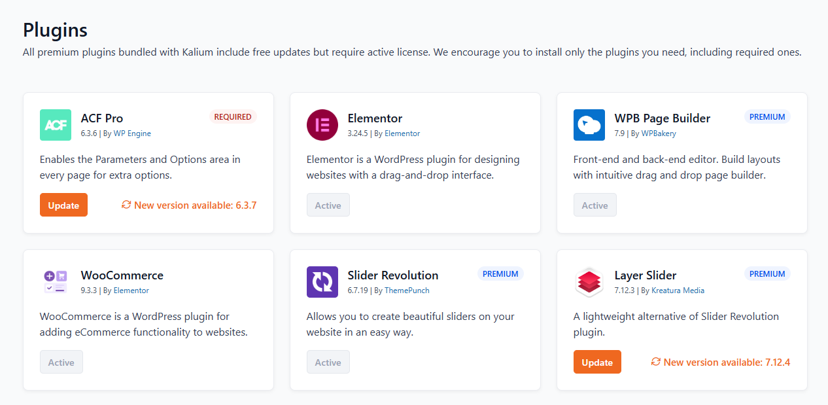The image size is (828, 405).
Task: Click the Slider Revolution logo
Action: coord(322,282)
